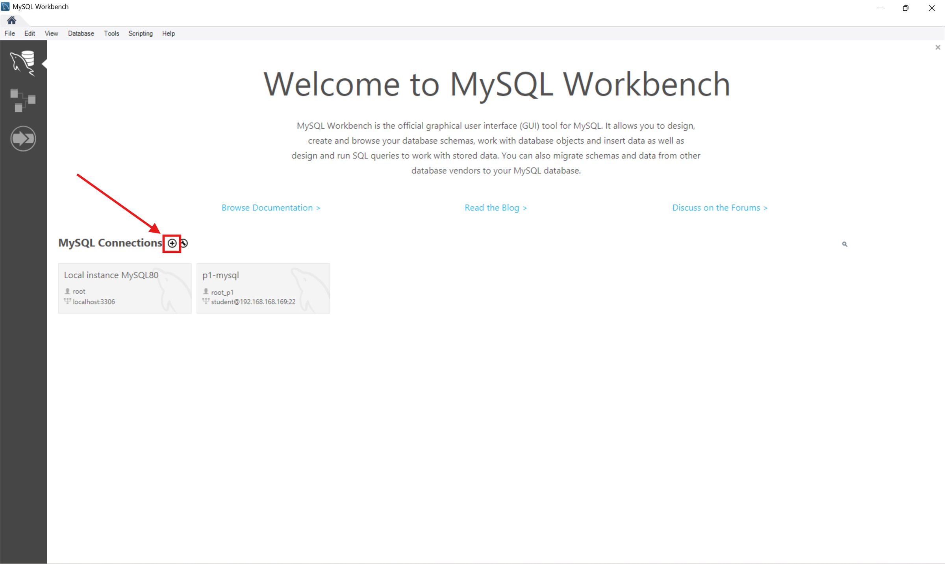Restore down the MySQL Workbench window
945x564 pixels.
[x=905, y=7]
